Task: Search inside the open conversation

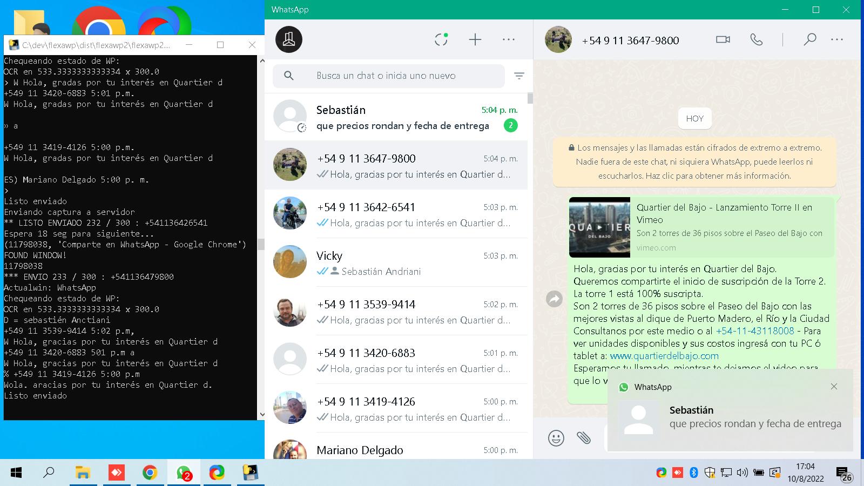Action: pos(809,39)
